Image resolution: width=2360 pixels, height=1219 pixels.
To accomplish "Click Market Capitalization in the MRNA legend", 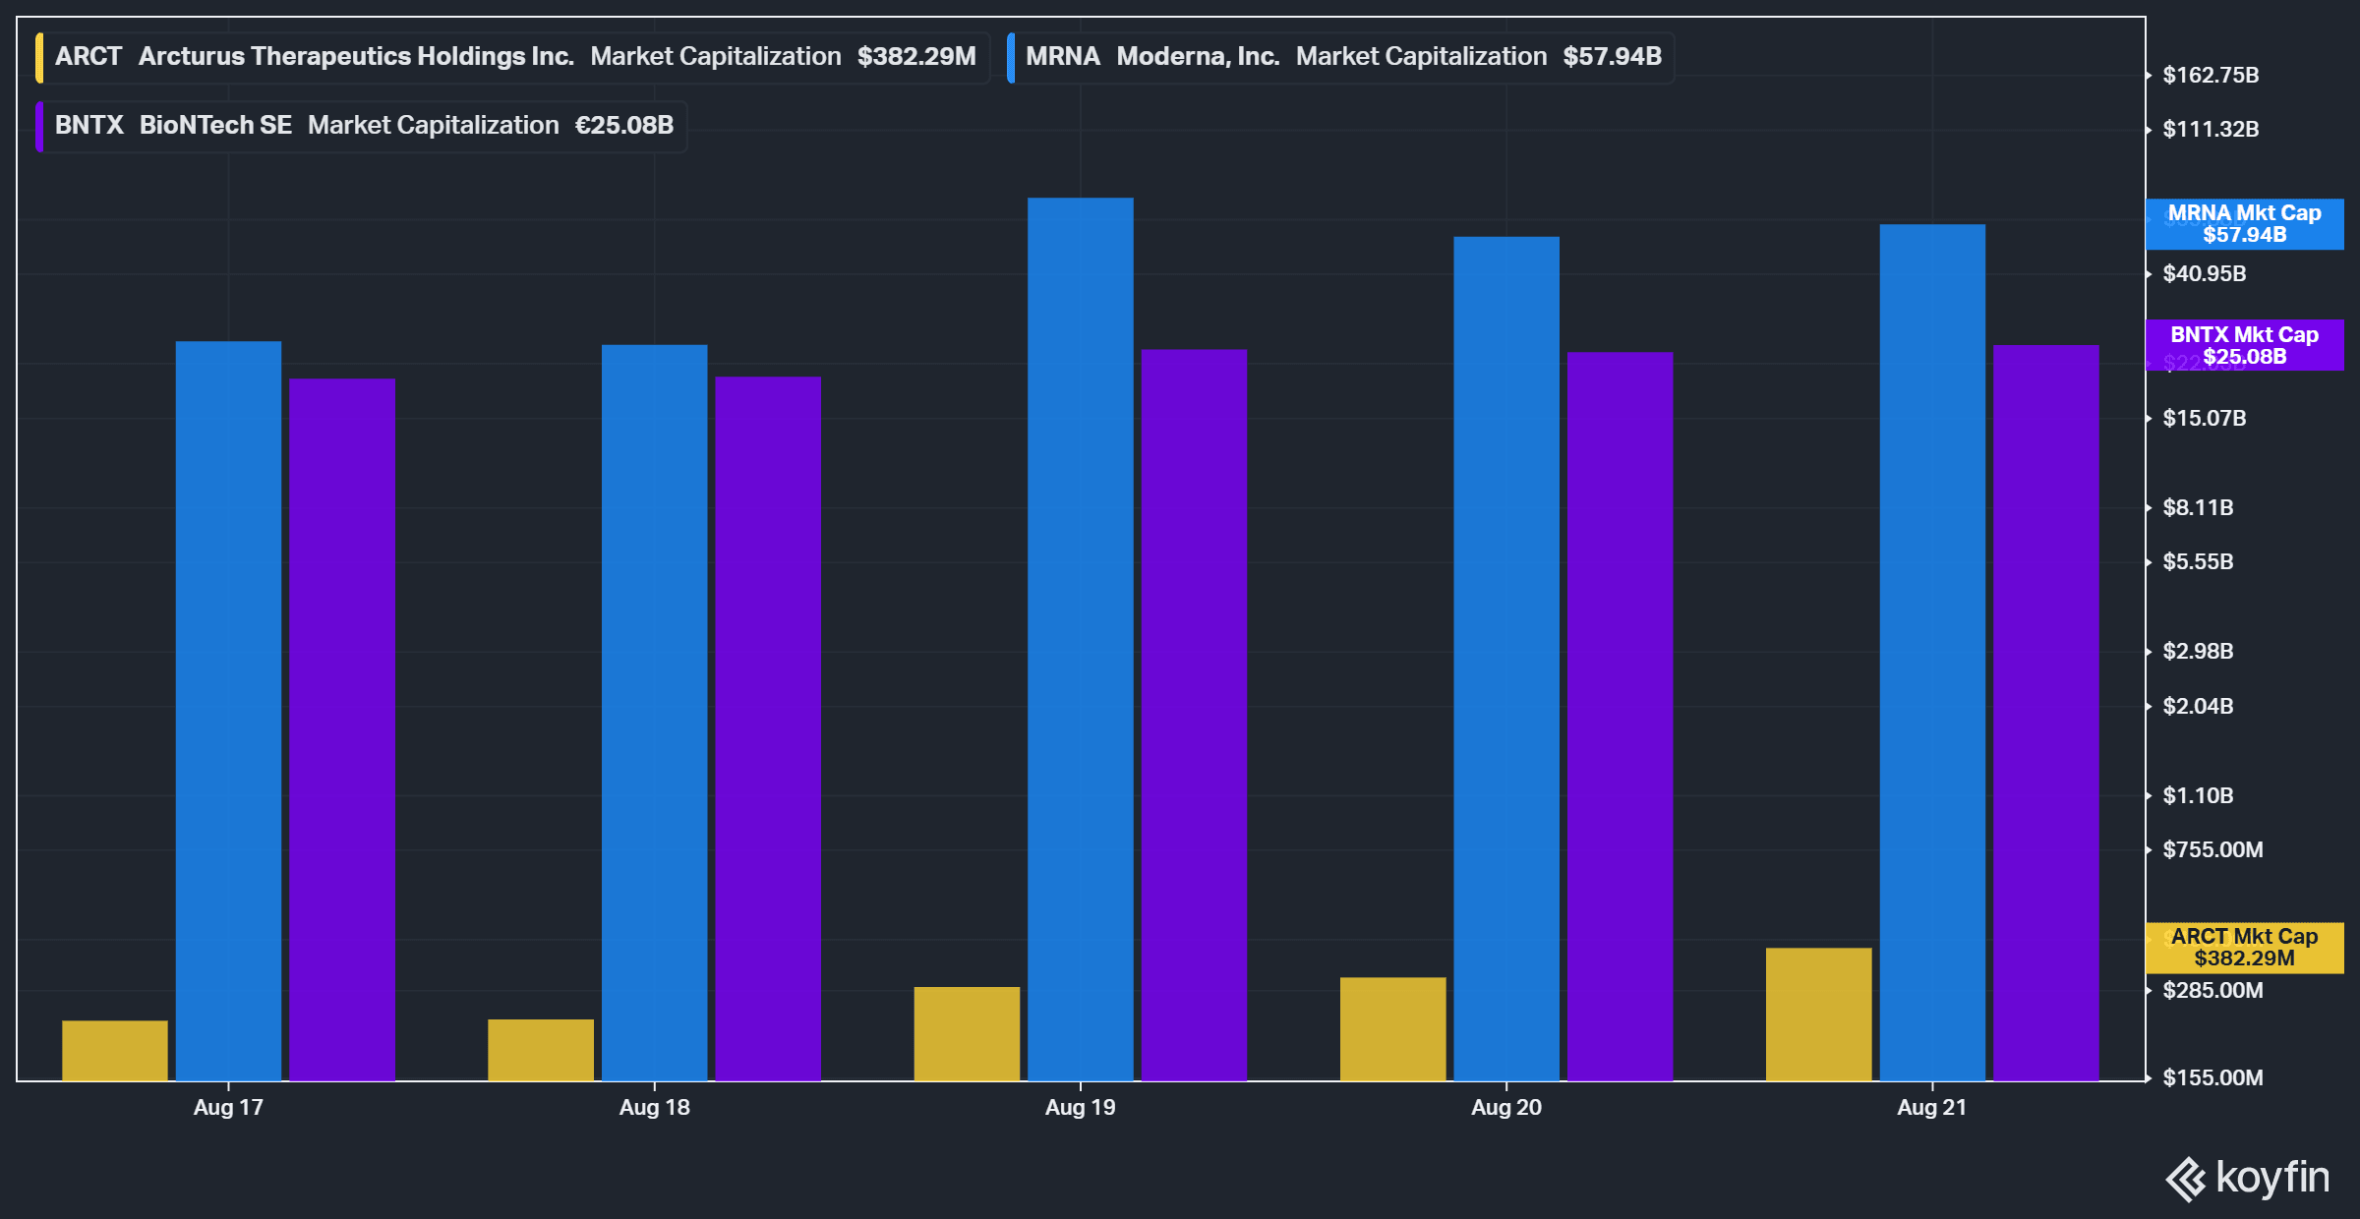I will (x=1422, y=57).
